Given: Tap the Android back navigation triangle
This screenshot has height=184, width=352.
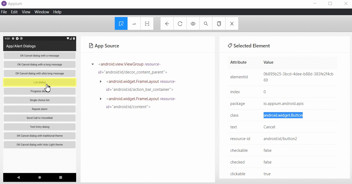Looking at the screenshot, I should point(18,177).
